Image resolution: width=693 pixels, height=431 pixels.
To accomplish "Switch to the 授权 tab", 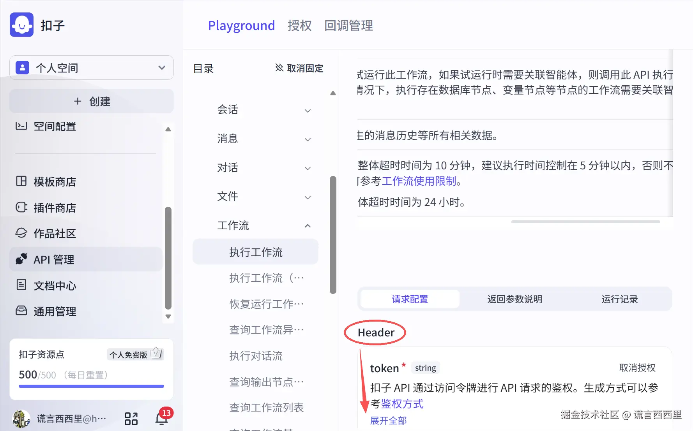I will (299, 26).
